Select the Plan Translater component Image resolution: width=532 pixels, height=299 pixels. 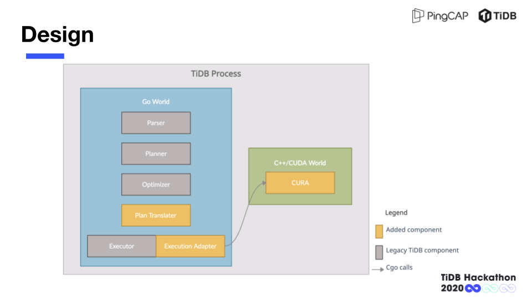coord(156,215)
